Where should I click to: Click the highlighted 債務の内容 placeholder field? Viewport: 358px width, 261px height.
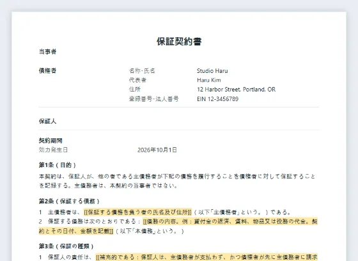(178, 226)
